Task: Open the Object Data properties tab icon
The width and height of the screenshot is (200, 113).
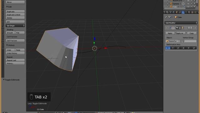Action: [x=186, y=12]
